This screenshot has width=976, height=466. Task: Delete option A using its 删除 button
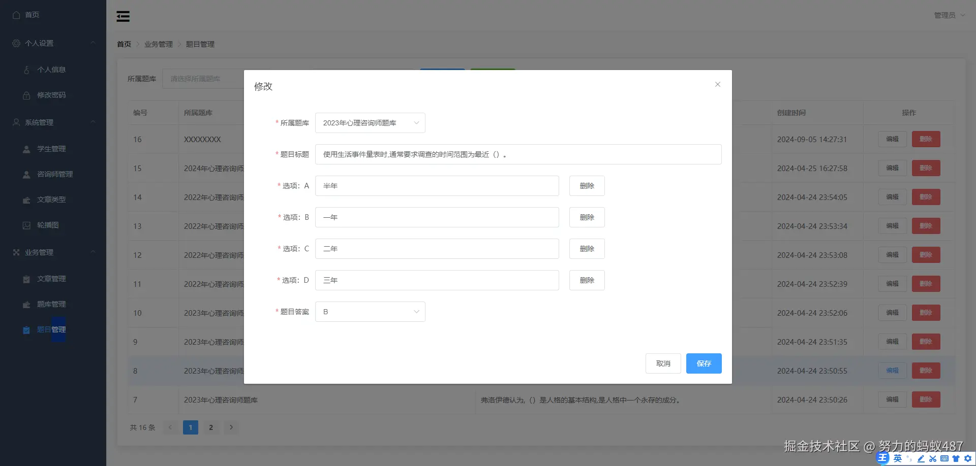[x=587, y=186]
